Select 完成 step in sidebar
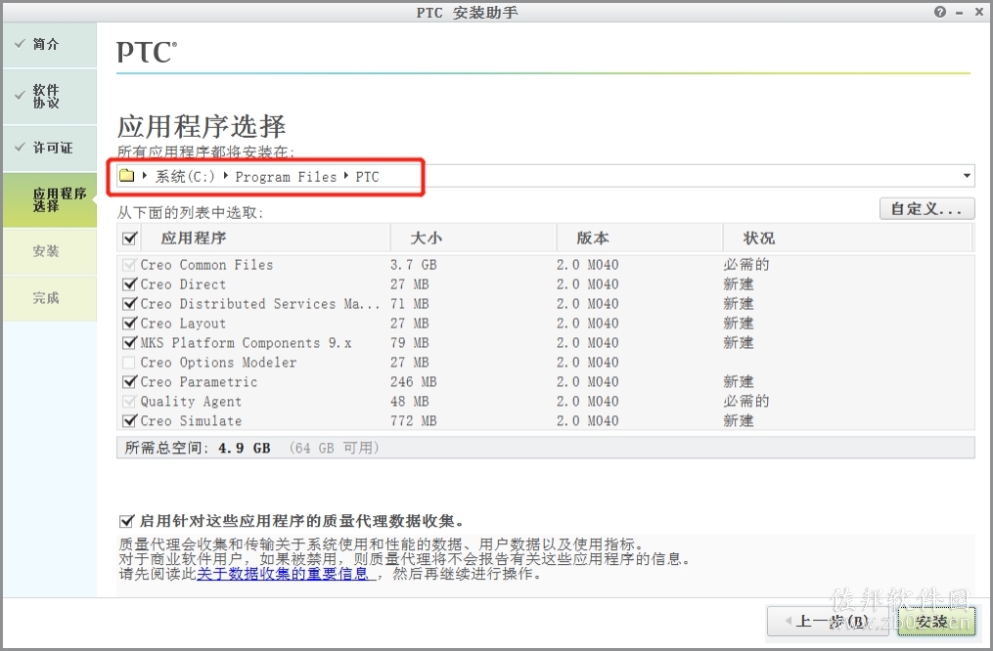Viewport: 993px width, 651px height. pos(50,298)
